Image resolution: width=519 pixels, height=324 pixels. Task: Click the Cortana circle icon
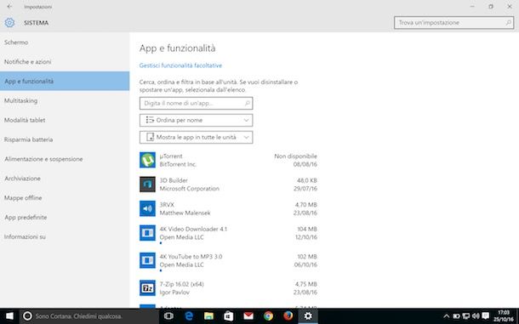coord(27,316)
